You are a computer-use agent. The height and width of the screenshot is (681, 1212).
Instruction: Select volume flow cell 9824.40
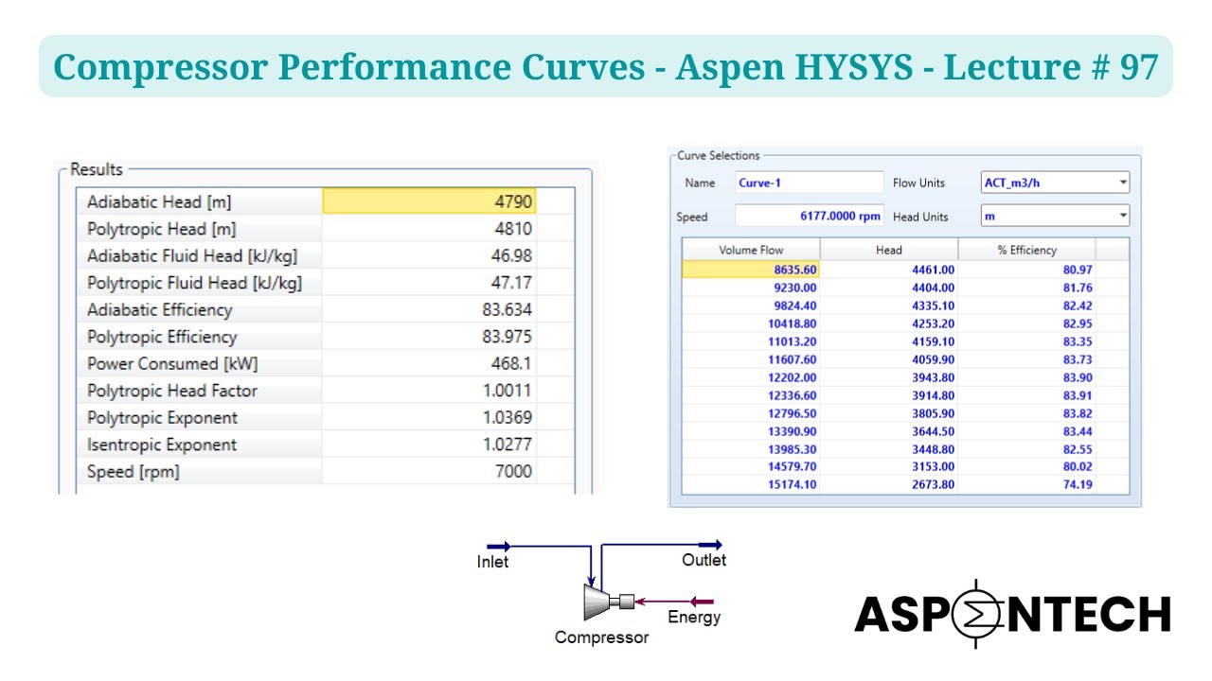pos(751,306)
